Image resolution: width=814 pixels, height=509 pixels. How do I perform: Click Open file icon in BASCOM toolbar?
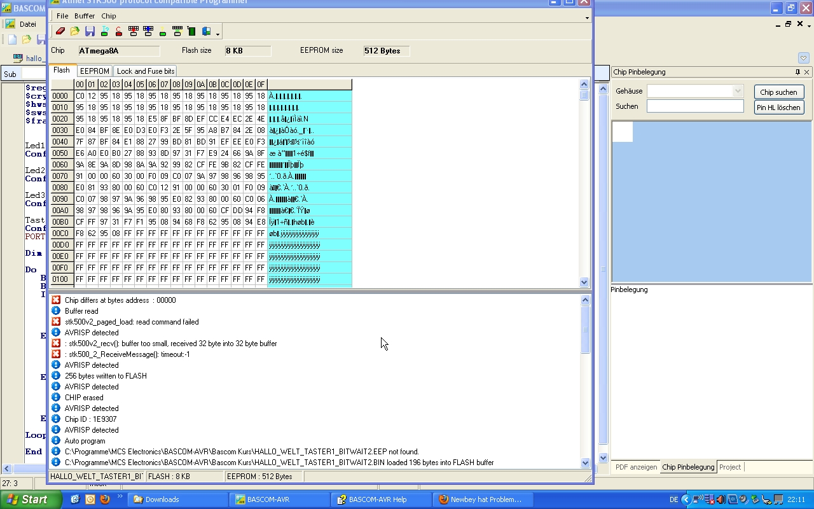[x=27, y=39]
